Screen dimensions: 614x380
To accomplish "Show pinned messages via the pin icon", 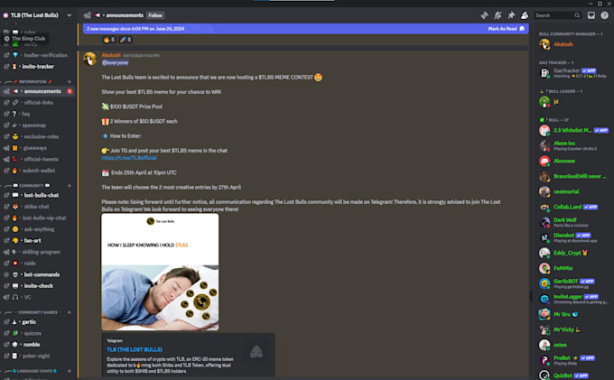I will click(x=511, y=15).
